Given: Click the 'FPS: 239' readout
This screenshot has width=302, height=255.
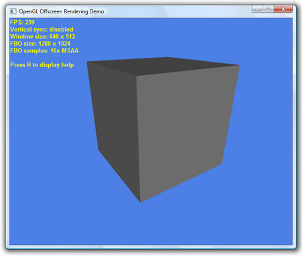Looking at the screenshot, I should click(x=22, y=22).
